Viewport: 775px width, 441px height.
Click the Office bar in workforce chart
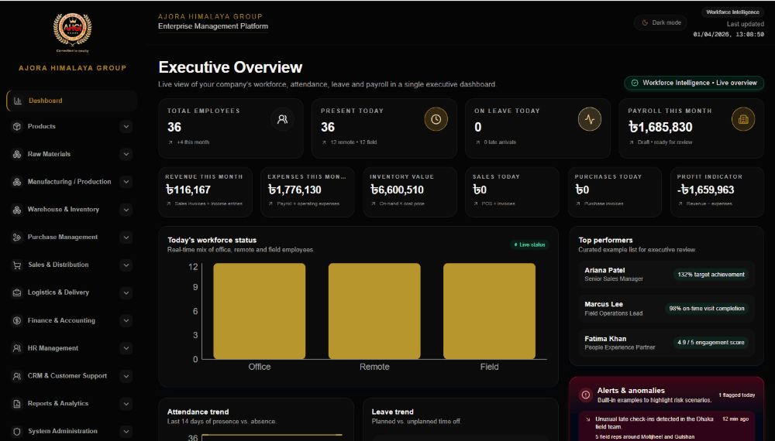260,311
